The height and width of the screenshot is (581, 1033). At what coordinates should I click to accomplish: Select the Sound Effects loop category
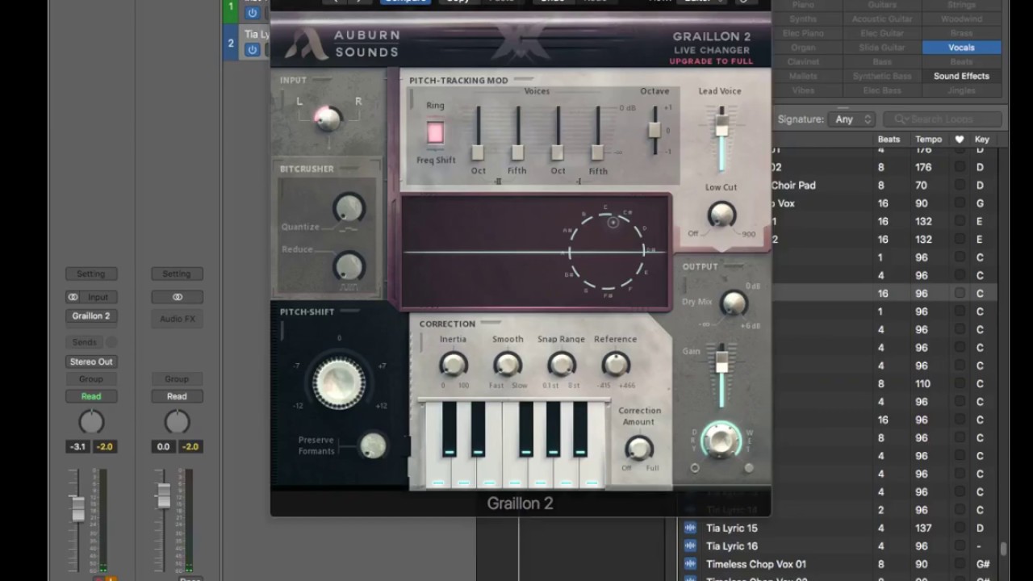961,76
